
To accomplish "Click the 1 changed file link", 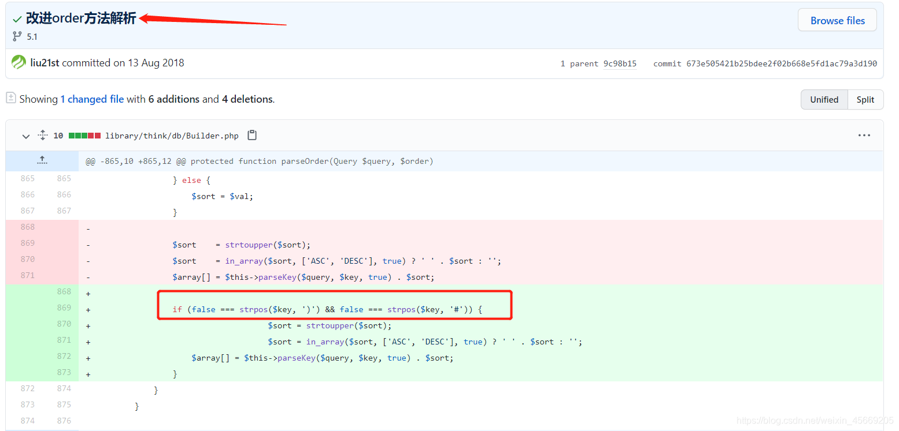I will click(92, 99).
